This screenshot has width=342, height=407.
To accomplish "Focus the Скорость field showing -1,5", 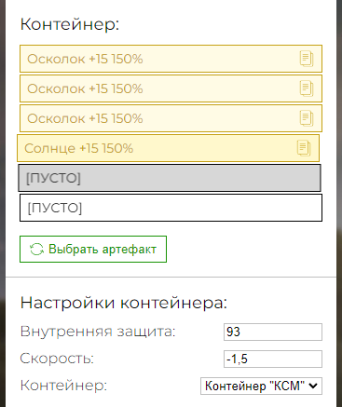I will click(x=273, y=359).
